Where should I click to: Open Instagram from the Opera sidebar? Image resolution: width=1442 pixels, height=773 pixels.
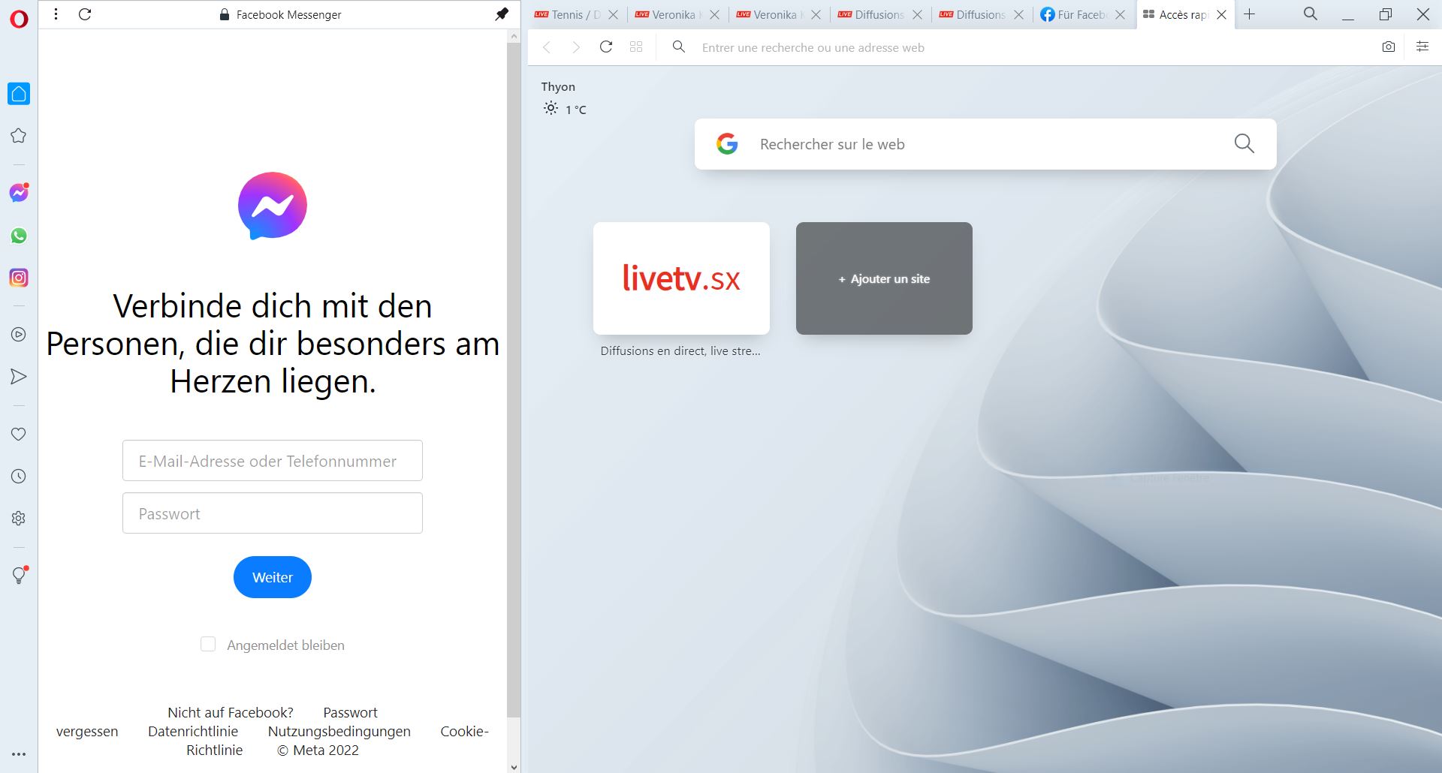pos(19,278)
